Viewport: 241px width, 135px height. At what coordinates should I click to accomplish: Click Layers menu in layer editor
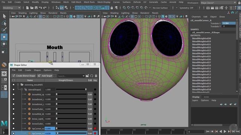(x=195, y=100)
